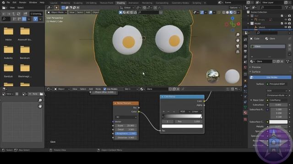Click the Noise Texture Scale field
The image size is (293, 164).
(126, 126)
